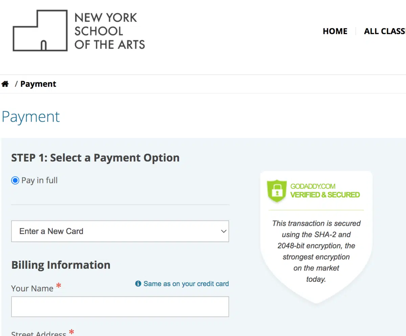
Task: Click the New York School building logo
Action: coord(40,31)
